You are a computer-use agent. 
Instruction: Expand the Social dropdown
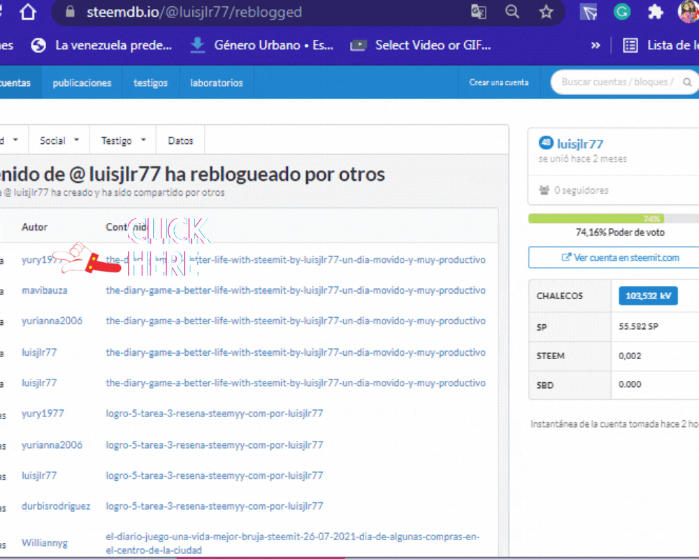coord(59,140)
